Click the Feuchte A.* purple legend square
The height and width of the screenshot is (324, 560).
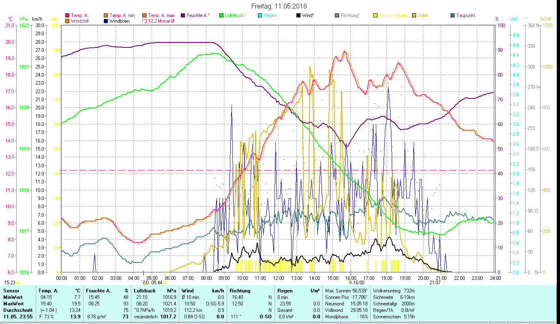183,16
